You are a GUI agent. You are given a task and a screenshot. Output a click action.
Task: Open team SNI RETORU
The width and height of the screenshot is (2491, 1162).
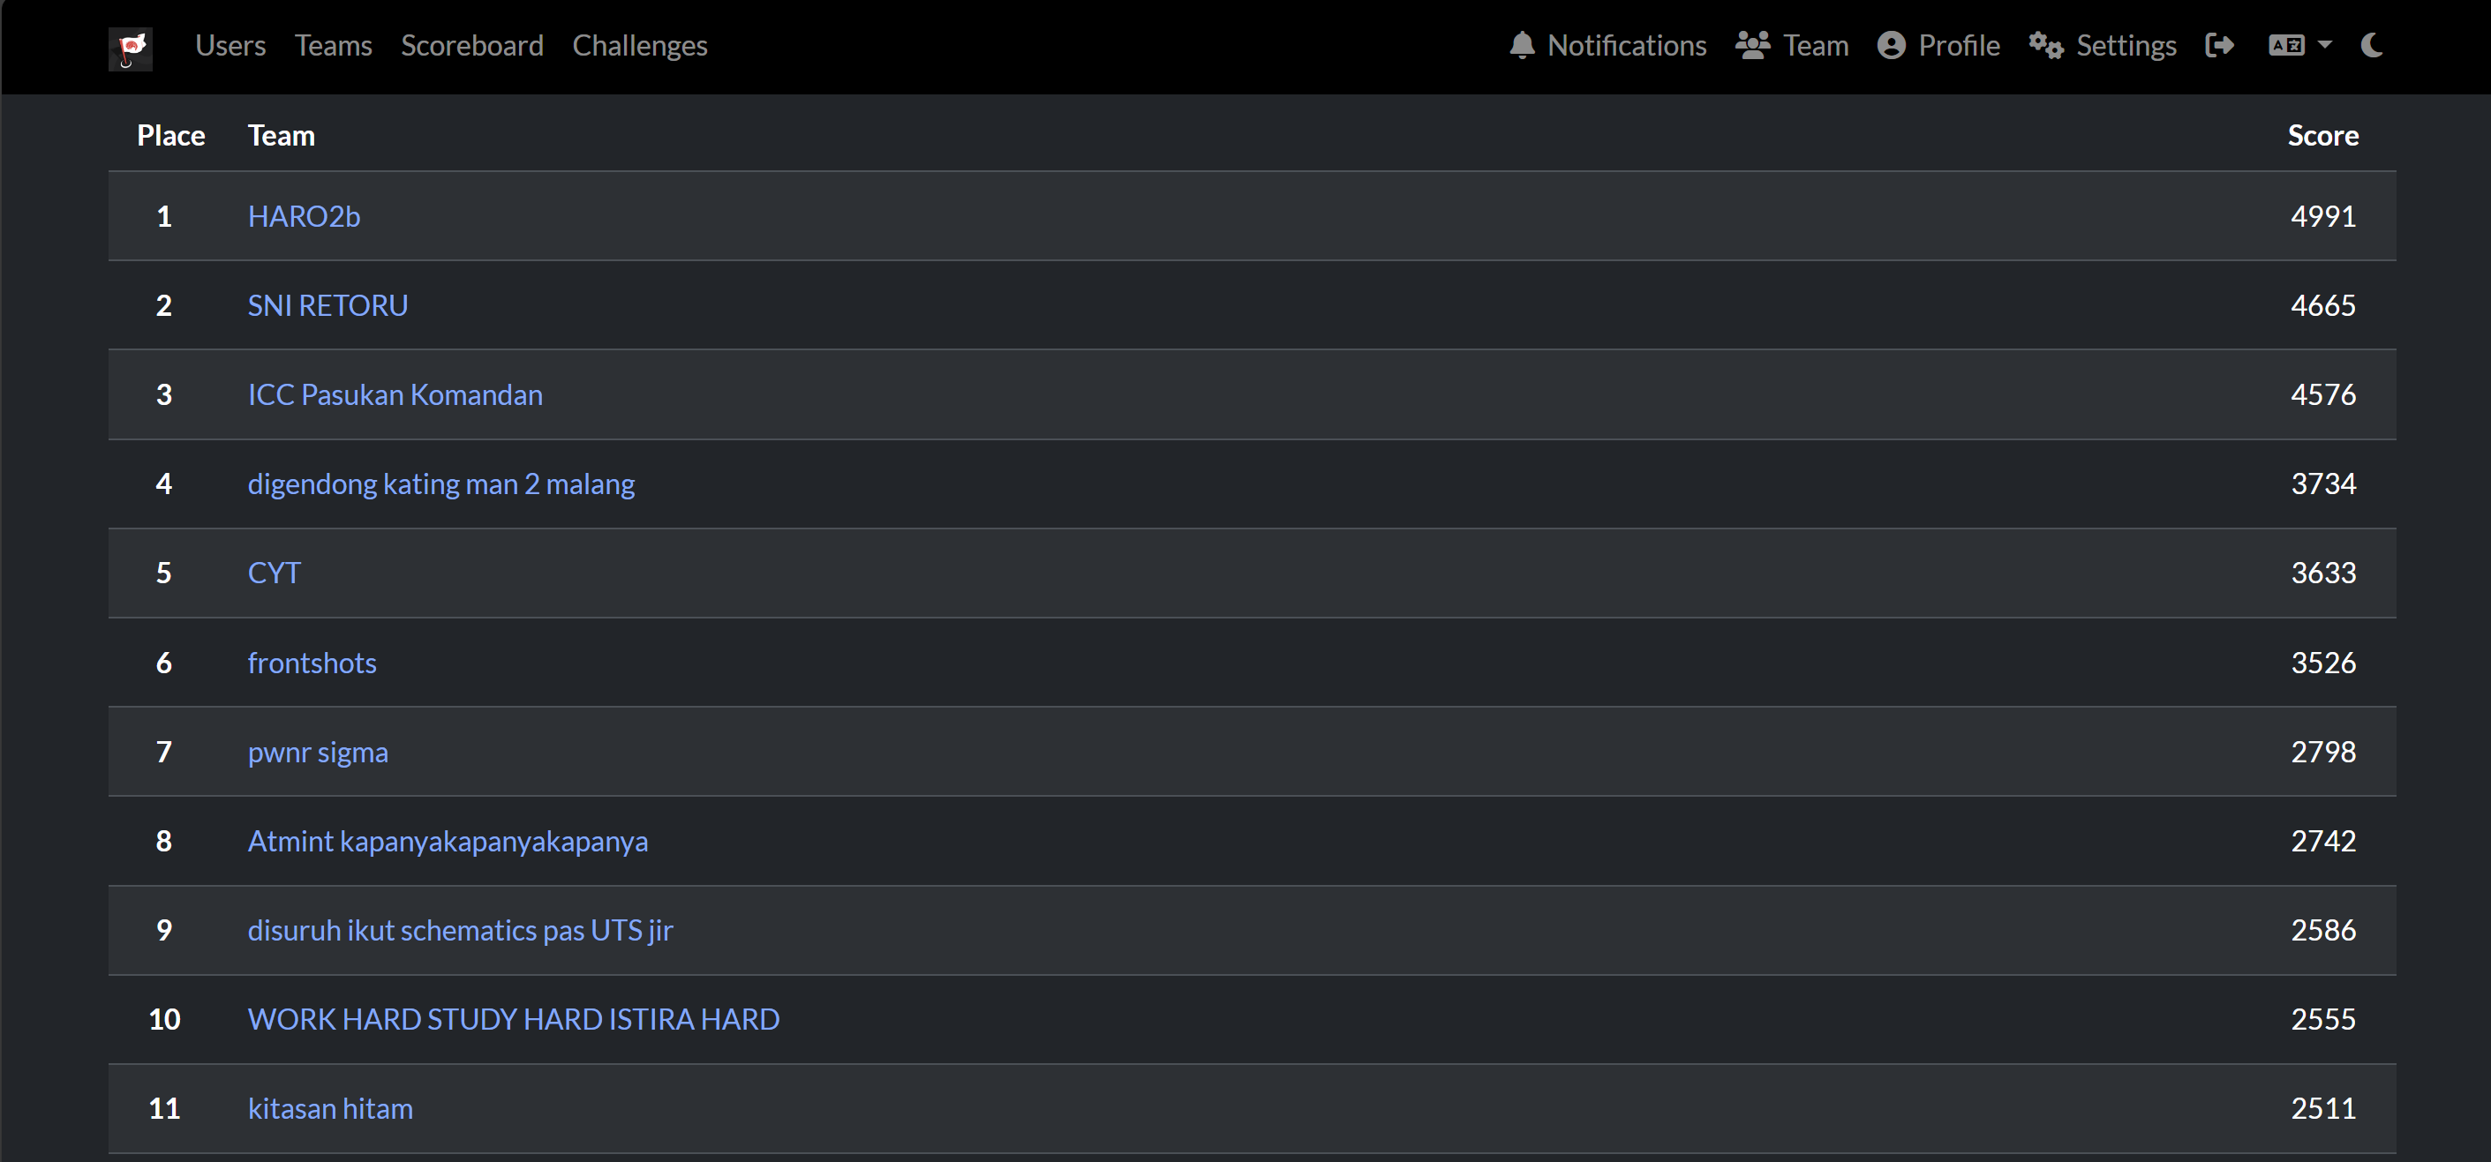[x=327, y=305]
